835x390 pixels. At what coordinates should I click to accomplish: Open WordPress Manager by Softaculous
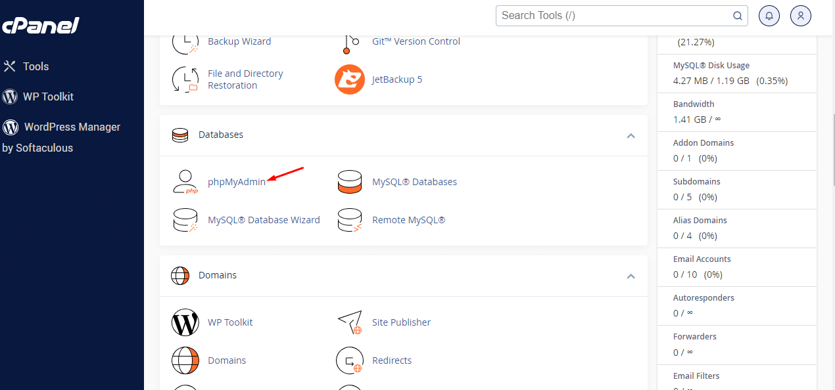(x=72, y=127)
